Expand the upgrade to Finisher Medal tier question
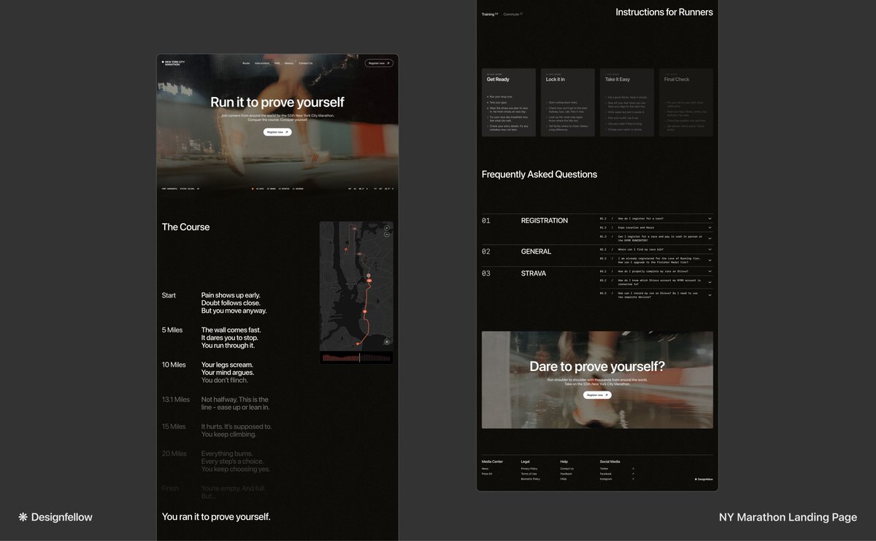Viewport: 876px width, 541px height. [656, 260]
